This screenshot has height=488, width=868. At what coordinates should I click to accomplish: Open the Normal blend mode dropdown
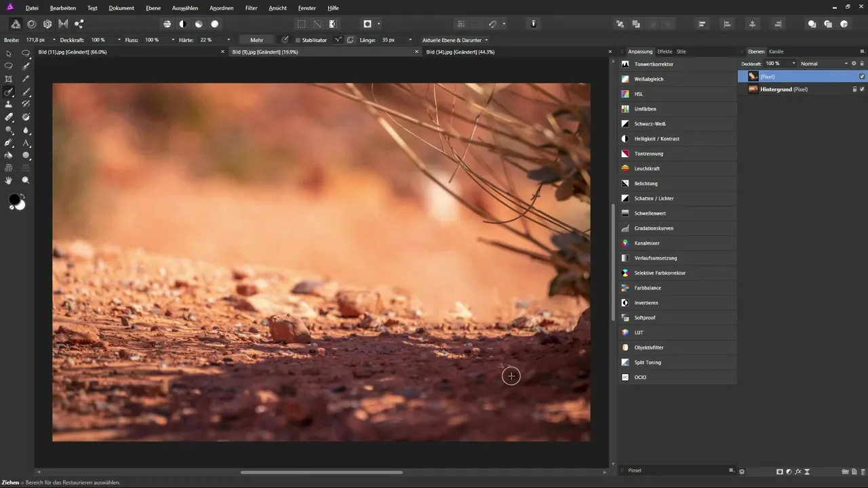pos(823,64)
